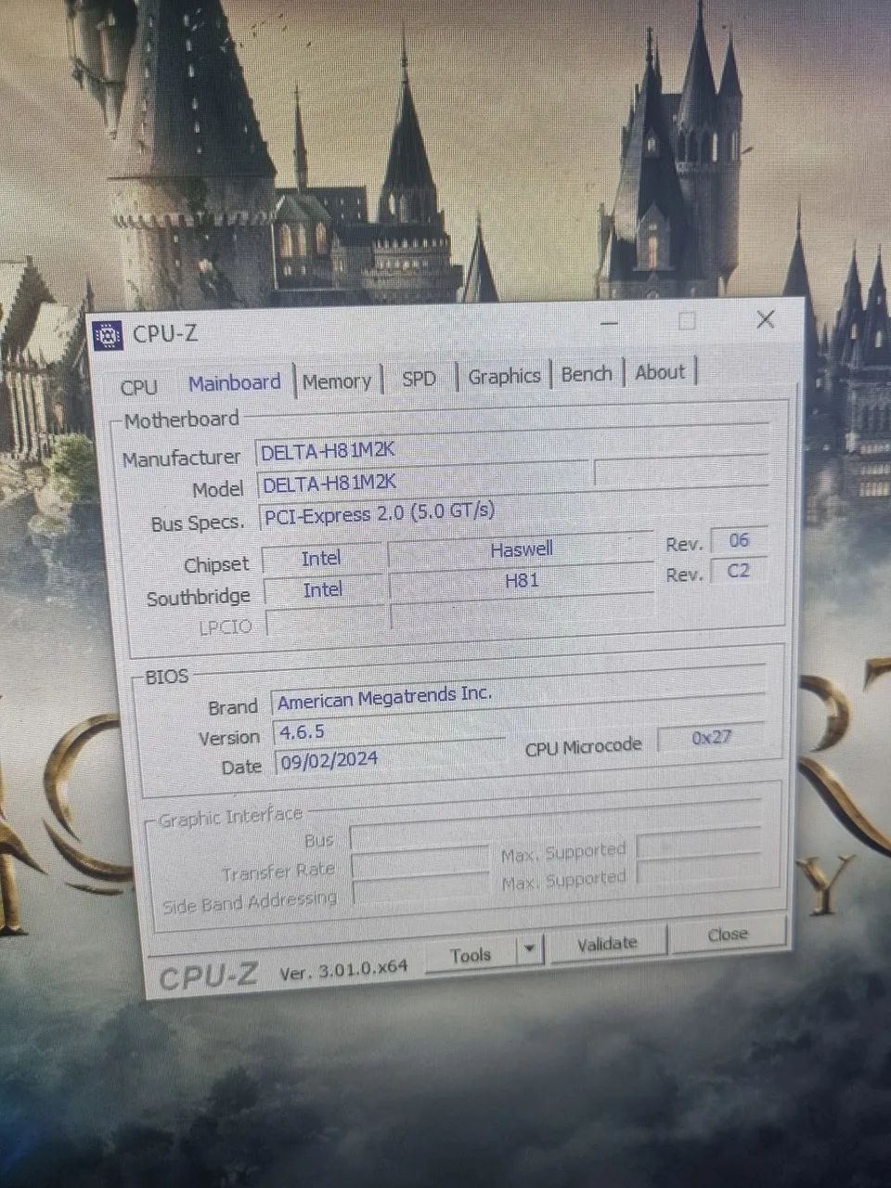The width and height of the screenshot is (891, 1188).
Task: Click the Chipset Intel field
Action: coord(321,558)
